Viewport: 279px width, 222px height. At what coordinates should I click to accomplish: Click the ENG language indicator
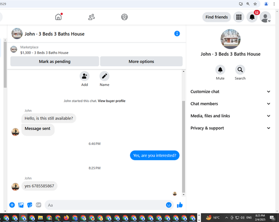(249, 218)
